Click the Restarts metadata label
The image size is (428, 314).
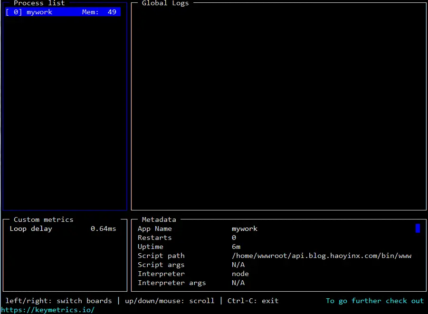pyautogui.click(x=155, y=238)
